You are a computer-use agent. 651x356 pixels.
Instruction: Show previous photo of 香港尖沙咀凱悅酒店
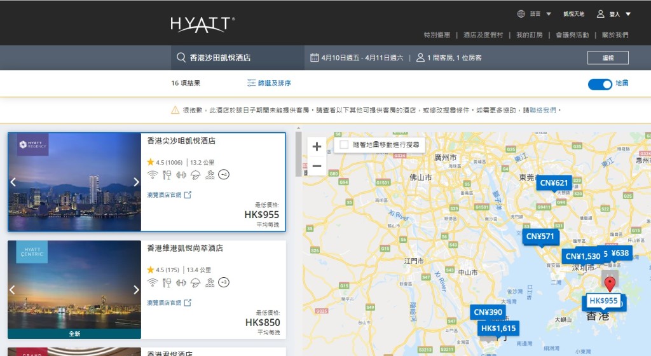point(13,182)
